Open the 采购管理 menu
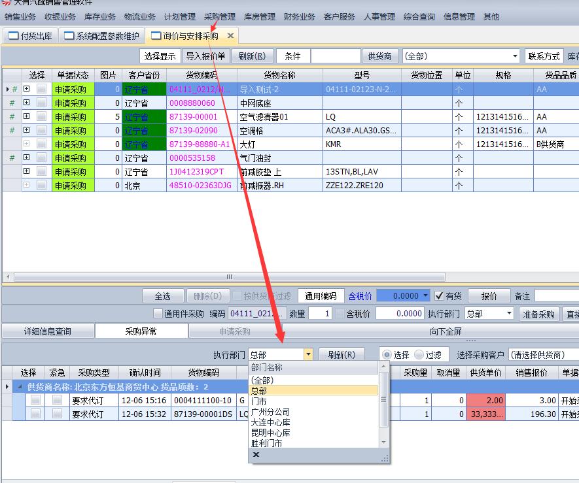The height and width of the screenshot is (483, 579). [x=220, y=16]
